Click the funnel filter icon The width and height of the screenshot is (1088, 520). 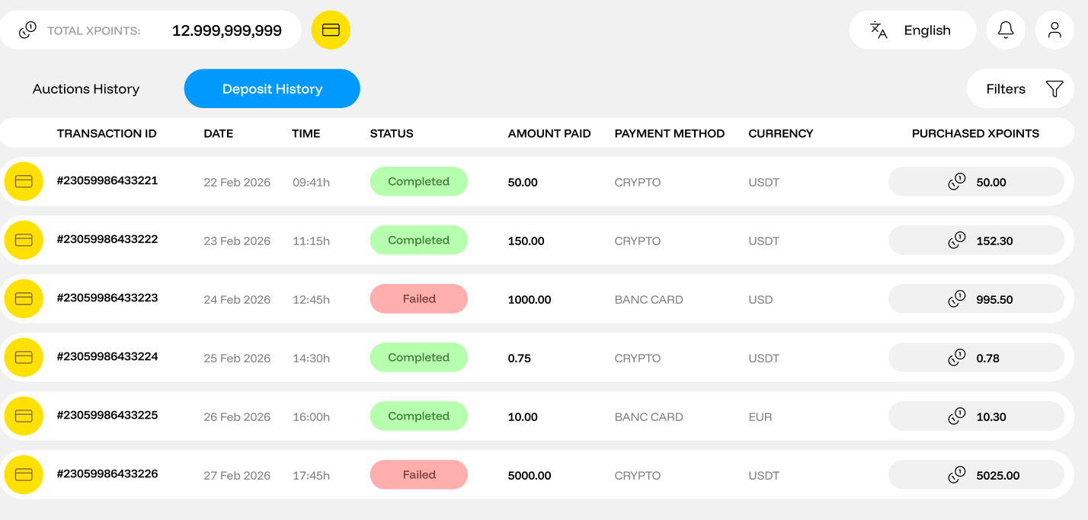[x=1054, y=89]
